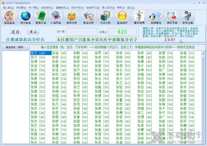Viewport: 207px width, 146px height.
Task: Click the 返回 button
Action: tap(15, 32)
